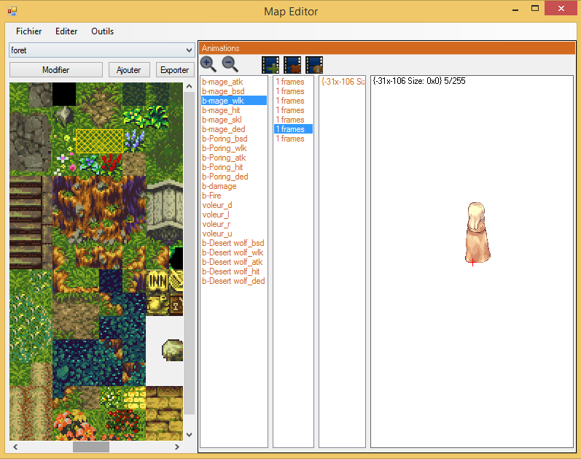Viewport: 581px width, 459px height.
Task: Click the tileset horizontal scrollbar thumb
Action: coord(91,447)
